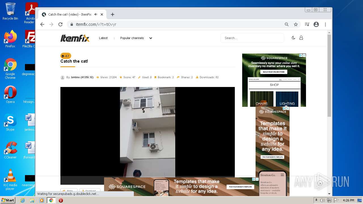Toggle dark mode moon icon

pyautogui.click(x=294, y=38)
